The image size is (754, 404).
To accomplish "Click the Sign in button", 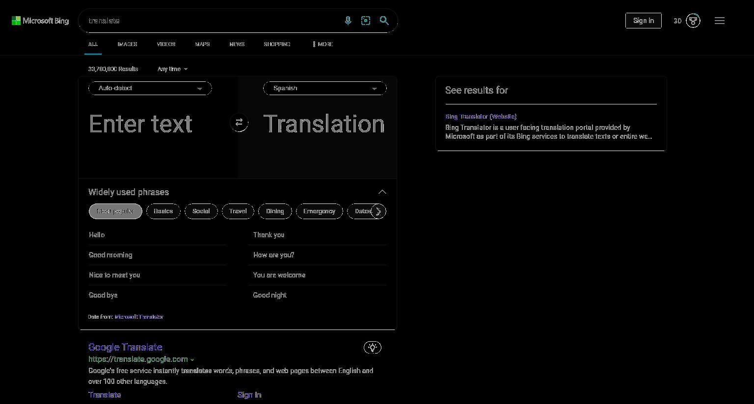I will coord(644,21).
